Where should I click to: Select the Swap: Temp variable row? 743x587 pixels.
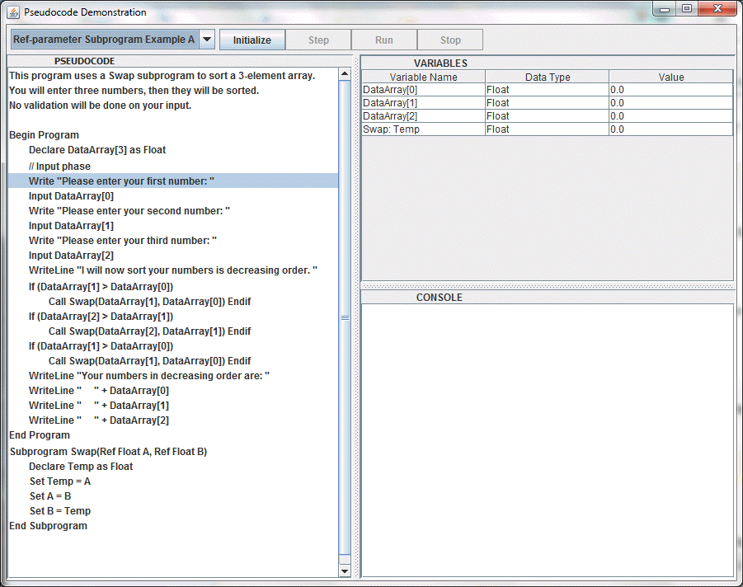click(x=423, y=129)
